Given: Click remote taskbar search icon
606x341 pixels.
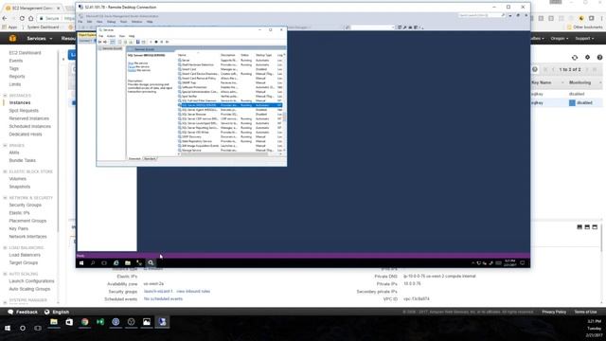Looking at the screenshot, I should (93, 263).
